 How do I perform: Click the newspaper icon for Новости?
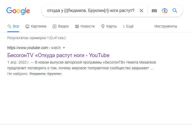click(77, 26)
